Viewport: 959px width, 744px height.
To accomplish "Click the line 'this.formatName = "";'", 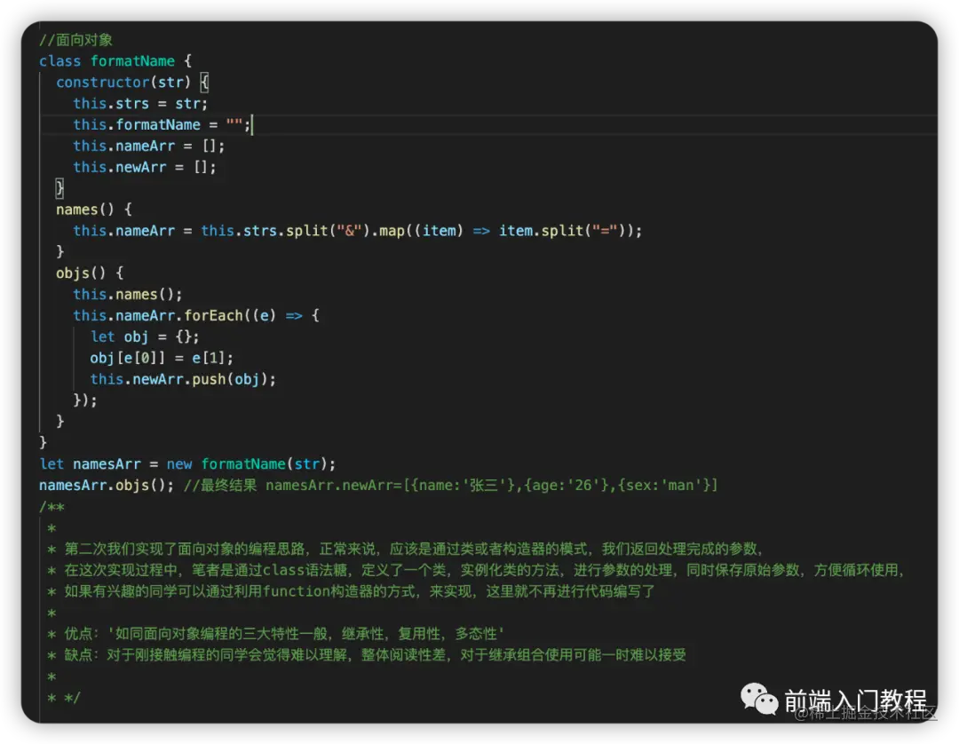I will pos(162,124).
